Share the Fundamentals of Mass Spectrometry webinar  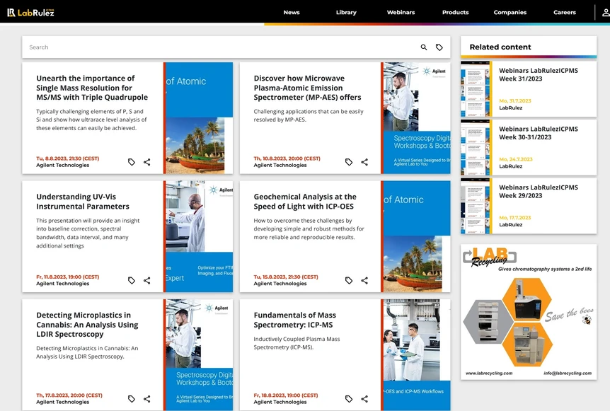(364, 398)
